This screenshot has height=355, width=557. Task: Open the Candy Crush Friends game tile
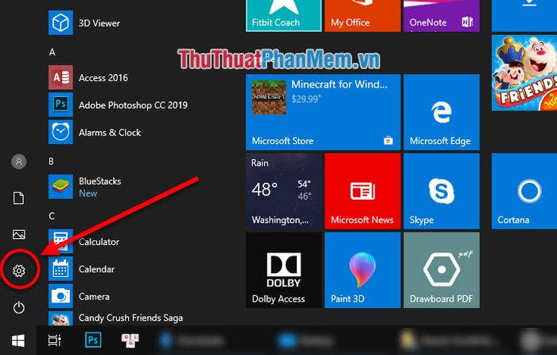(x=524, y=73)
